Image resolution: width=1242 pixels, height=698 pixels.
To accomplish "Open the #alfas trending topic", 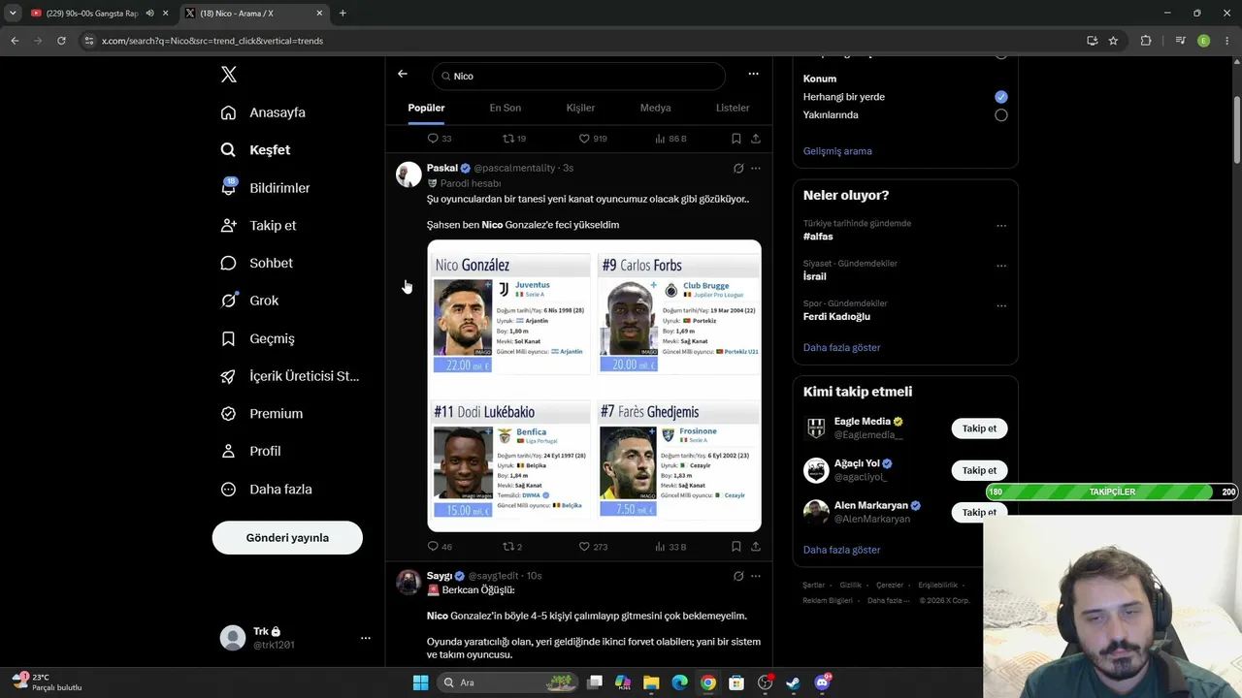I will click(818, 237).
